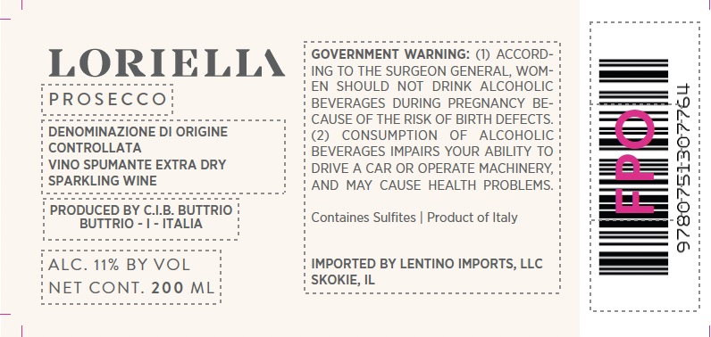Image resolution: width=711 pixels, height=337 pixels.
Task: Click the PRODUCED BY C.I.B. BUTTRIO text
Action: pyautogui.click(x=141, y=210)
